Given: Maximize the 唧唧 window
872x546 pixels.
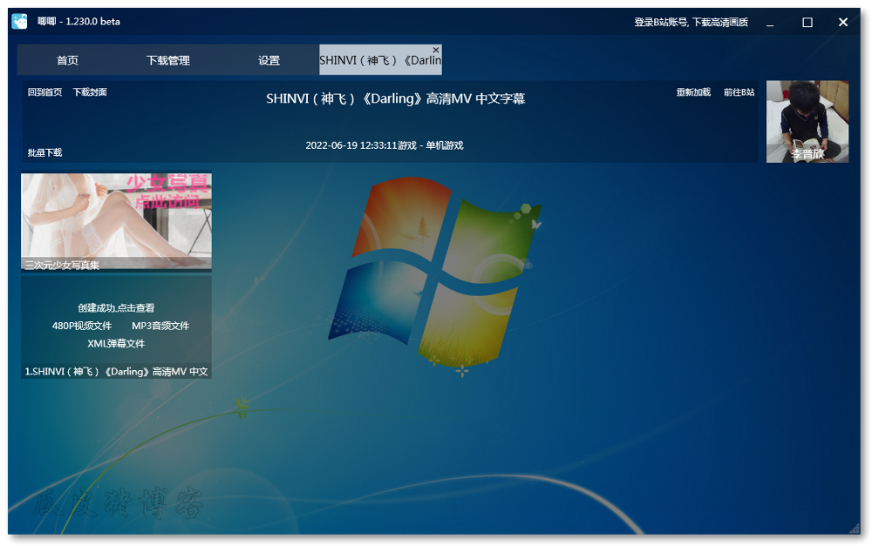Looking at the screenshot, I should point(807,23).
